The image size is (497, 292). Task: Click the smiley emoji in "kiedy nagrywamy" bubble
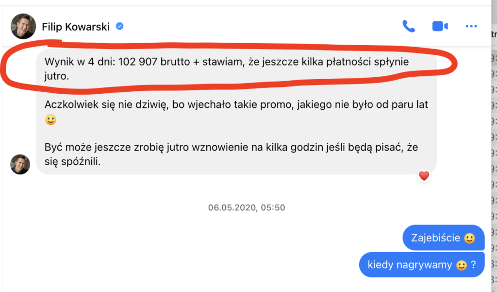[460, 265]
